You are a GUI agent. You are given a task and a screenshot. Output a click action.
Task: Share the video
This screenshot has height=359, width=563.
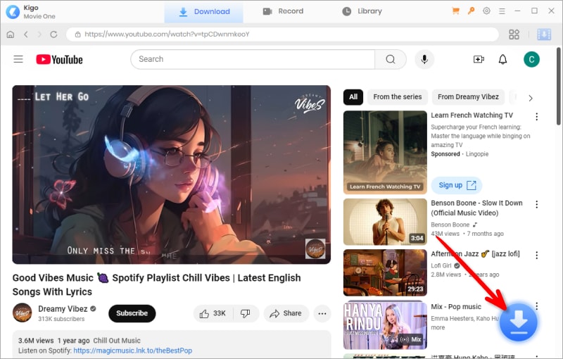286,313
